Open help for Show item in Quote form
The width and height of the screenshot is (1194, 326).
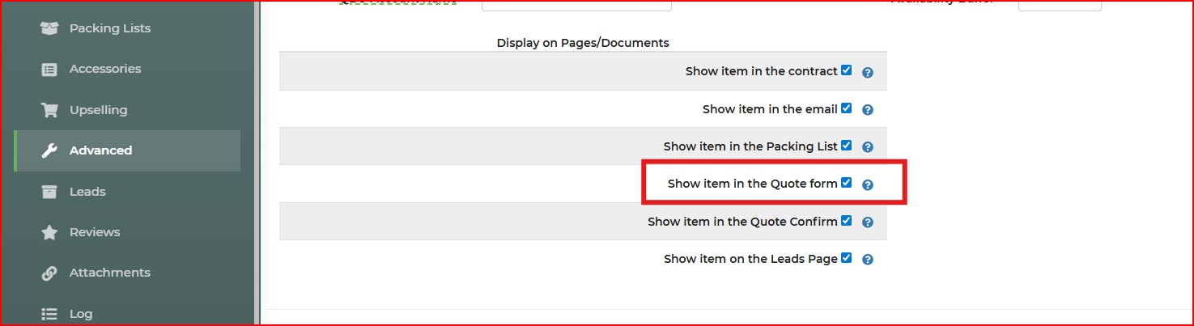coord(868,184)
